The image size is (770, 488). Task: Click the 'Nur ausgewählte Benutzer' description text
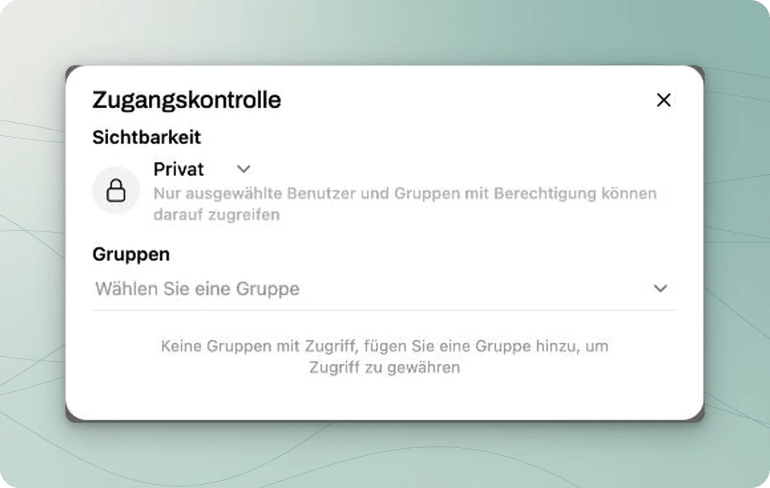pyautogui.click(x=405, y=204)
